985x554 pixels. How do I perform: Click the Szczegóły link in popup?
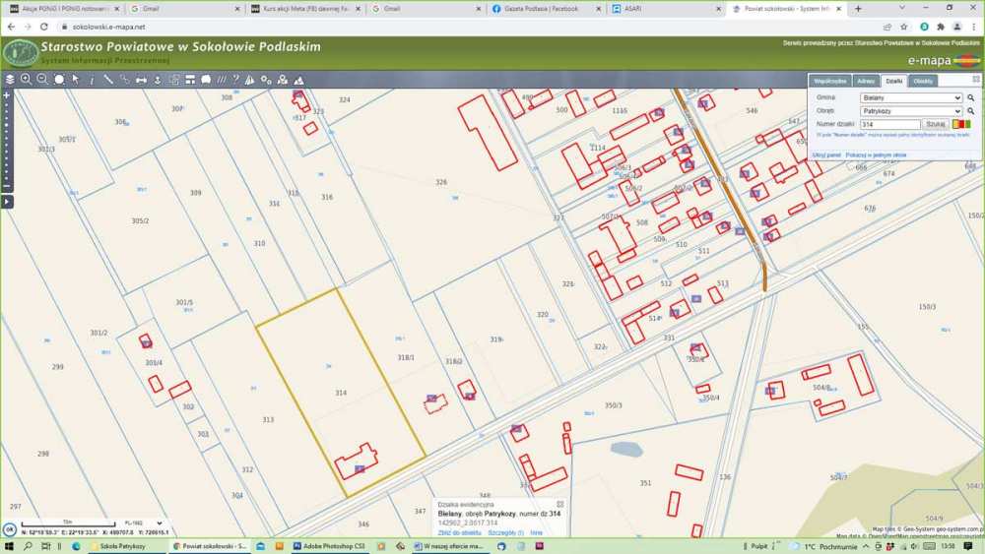505,532
